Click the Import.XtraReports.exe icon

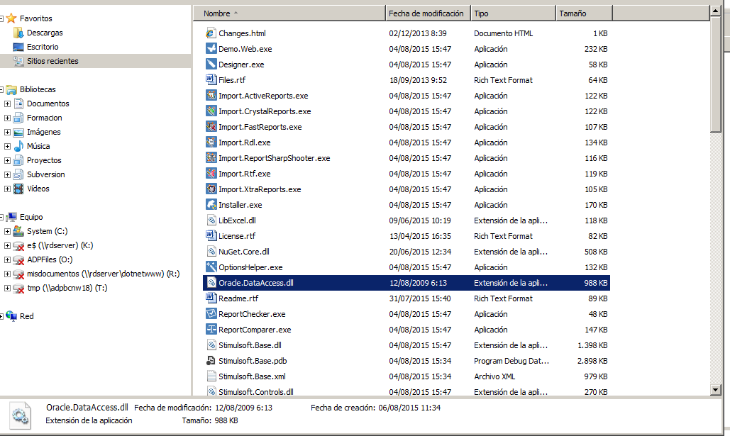(211, 189)
